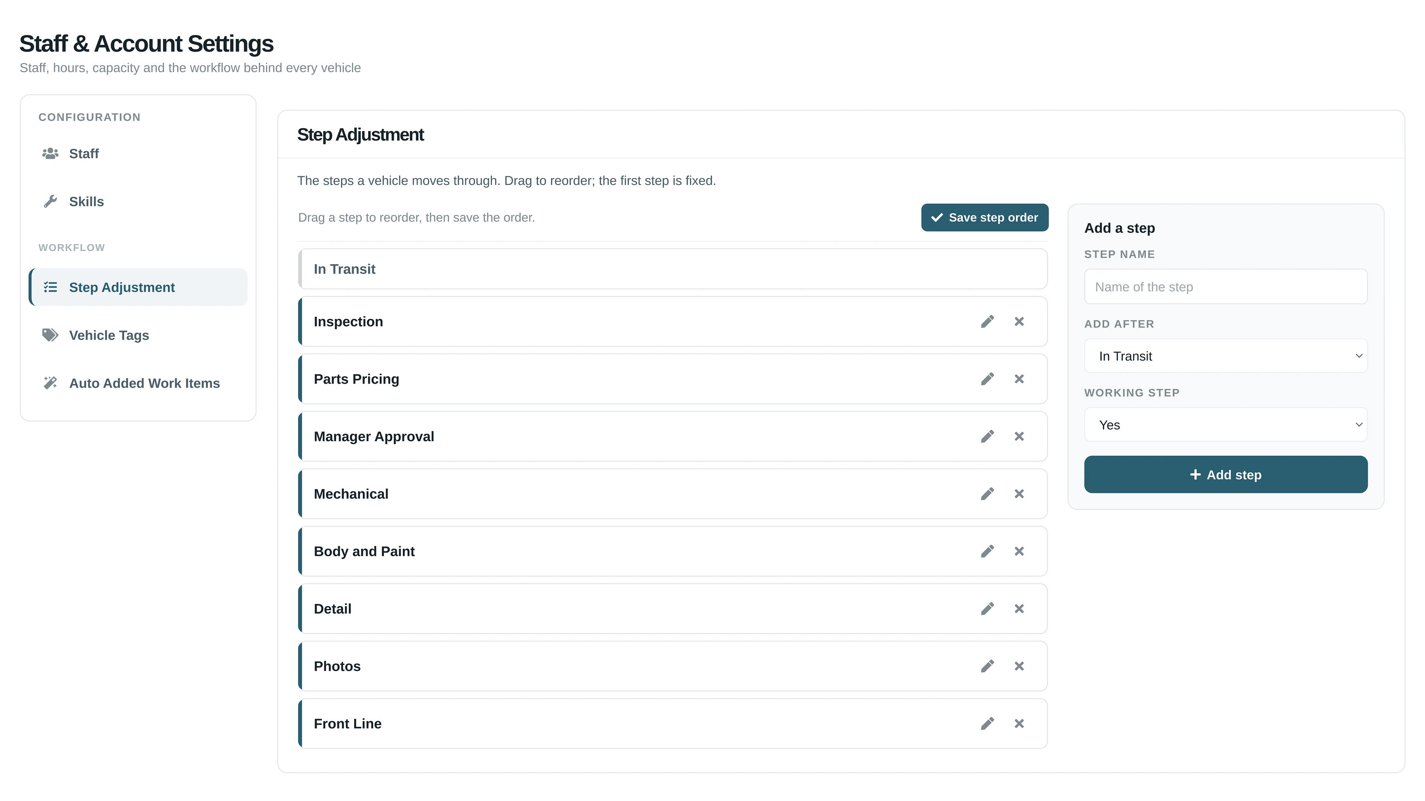This screenshot has width=1425, height=801.
Task: Select the Photos step name
Action: [337, 666]
